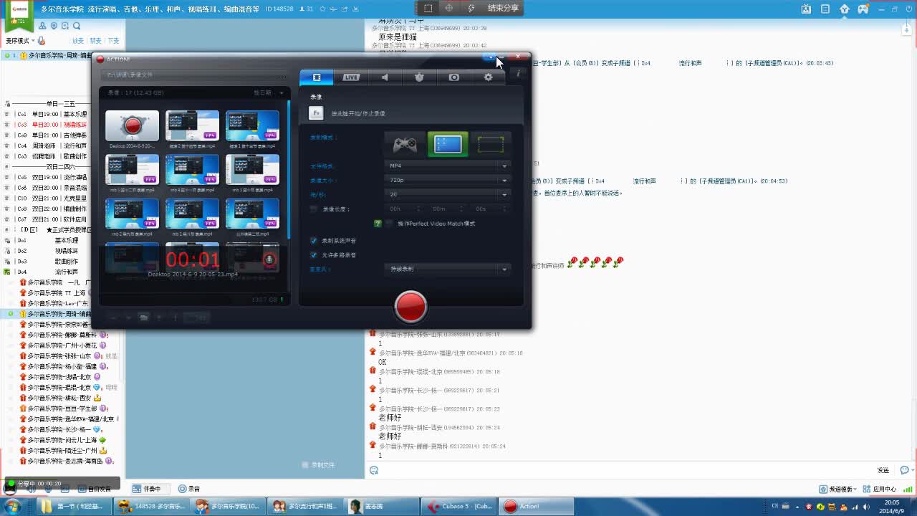The image size is (917, 516).
Task: Select the Do4 流行和声 channel in tree
Action: pyautogui.click(x=49, y=272)
